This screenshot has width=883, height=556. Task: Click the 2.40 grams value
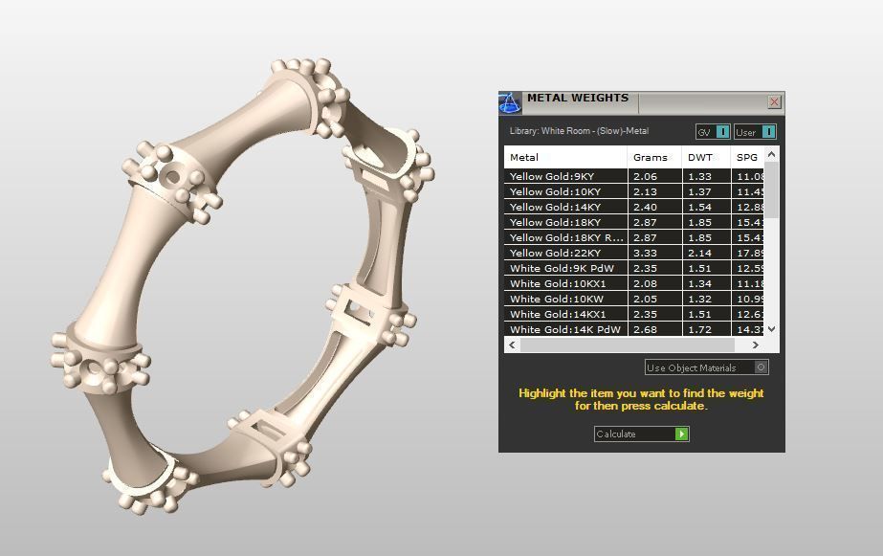[x=645, y=207]
